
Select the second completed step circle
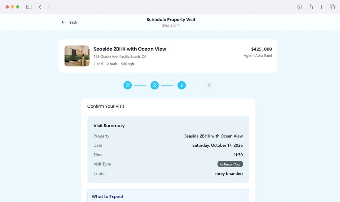155,85
